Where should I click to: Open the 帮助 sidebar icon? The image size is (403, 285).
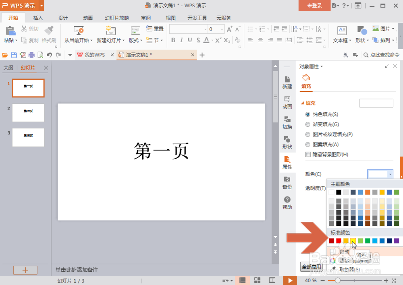[287, 203]
